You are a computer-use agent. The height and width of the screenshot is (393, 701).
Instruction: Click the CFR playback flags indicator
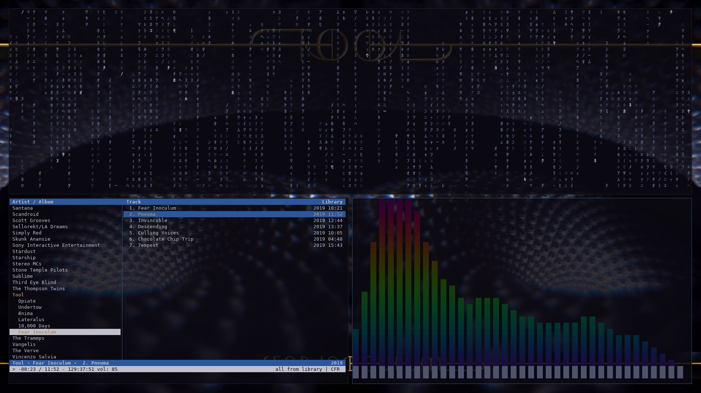[335, 369]
